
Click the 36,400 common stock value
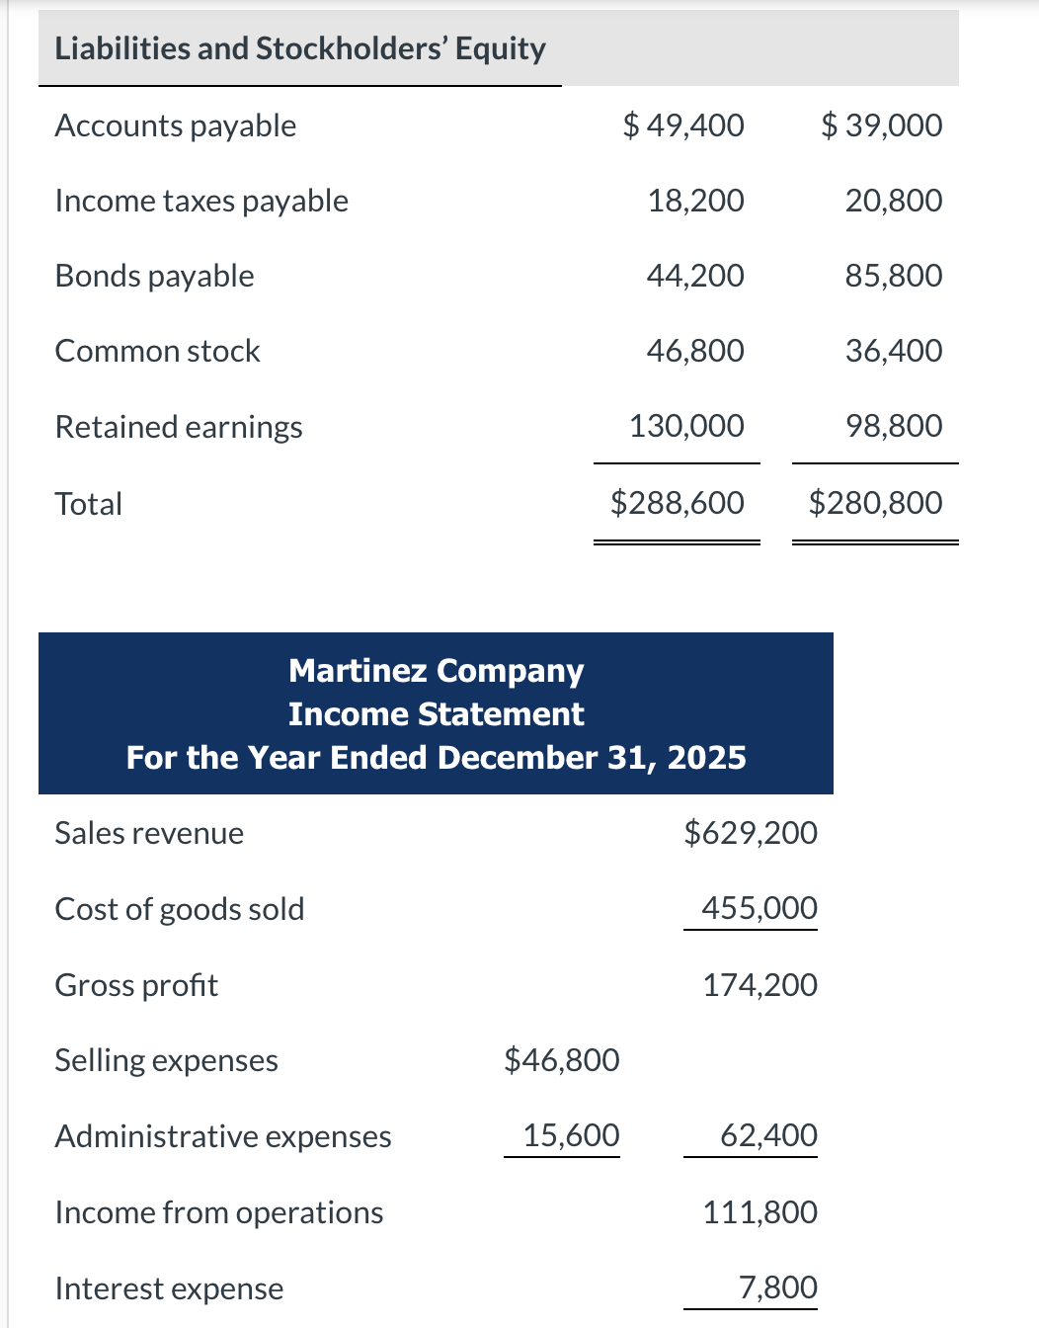893,351
